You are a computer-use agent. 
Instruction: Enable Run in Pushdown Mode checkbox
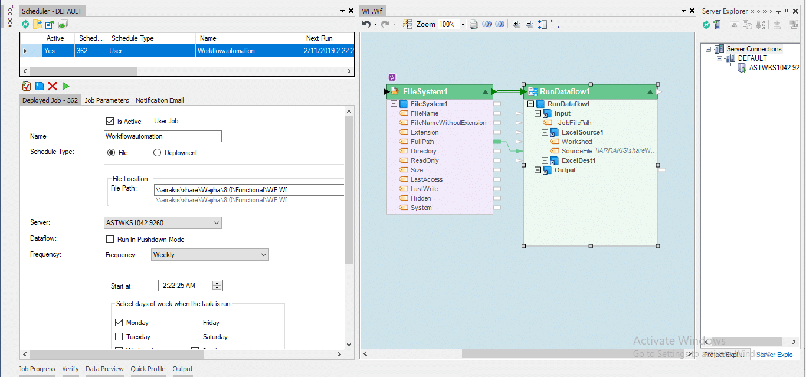[110, 240]
